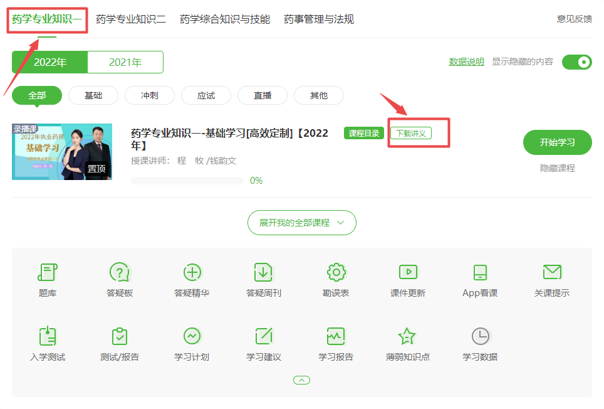The width and height of the screenshot is (604, 409).
Task: Open the 题库 question bank icon
Action: pos(48,272)
